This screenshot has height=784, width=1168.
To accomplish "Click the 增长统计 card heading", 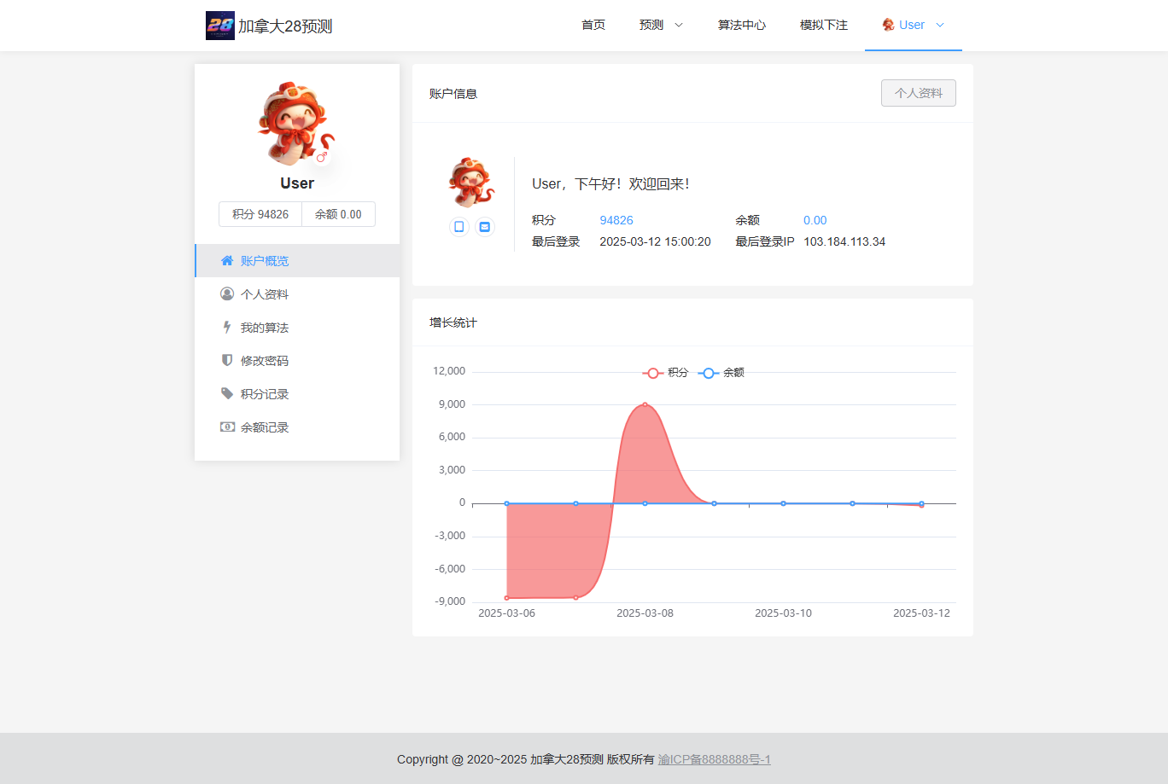I will pos(453,322).
